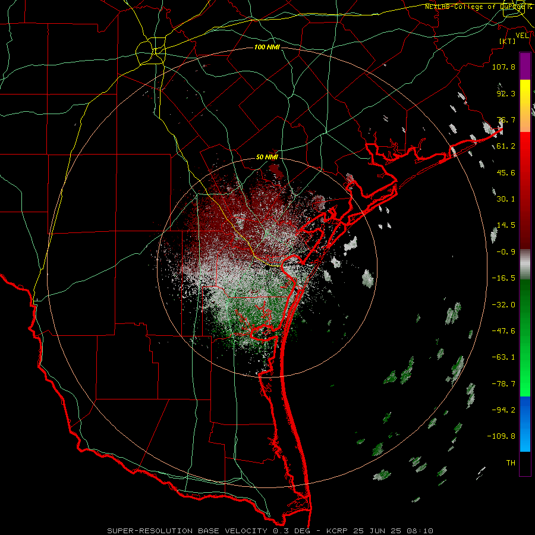This screenshot has width=535, height=535.
Task: Pick the dark blue velocity scale segment
Action: click(x=525, y=410)
